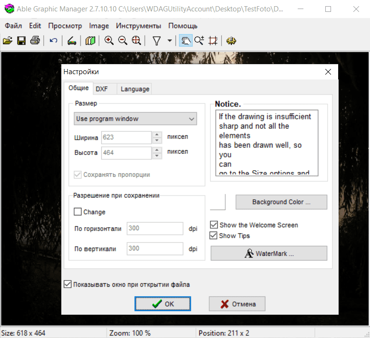Screen dimensions: 370x338
Task: Open the Просмотр menu
Action: click(x=65, y=26)
